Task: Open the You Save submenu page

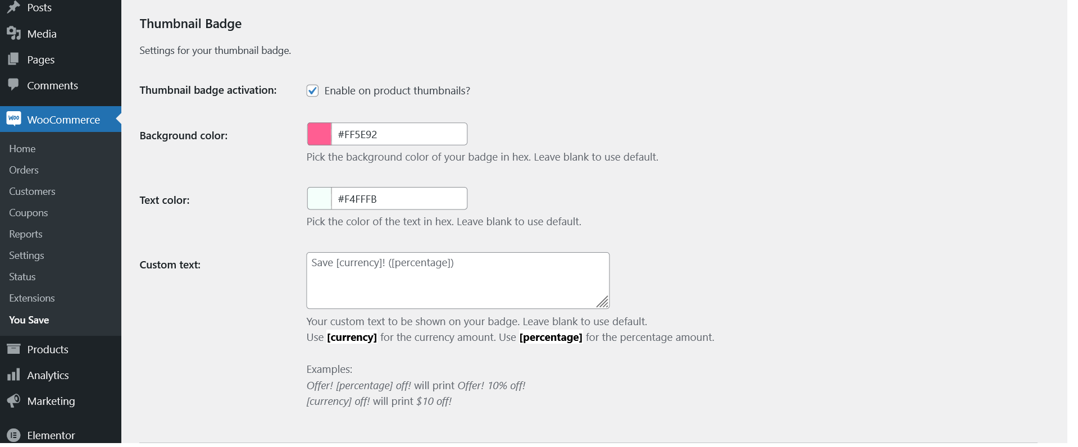Action: 29,320
